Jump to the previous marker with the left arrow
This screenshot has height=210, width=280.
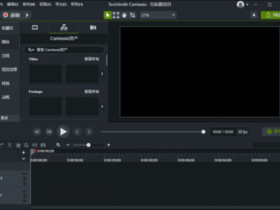[77, 132]
